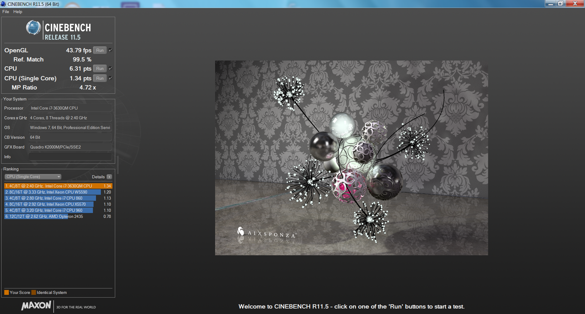Click the OpenGL score 43.79 fps

(x=79, y=50)
